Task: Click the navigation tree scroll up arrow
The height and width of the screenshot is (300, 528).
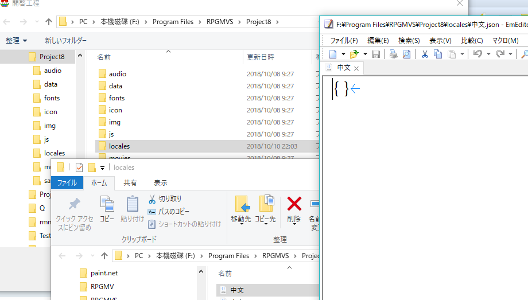Action: [x=80, y=55]
